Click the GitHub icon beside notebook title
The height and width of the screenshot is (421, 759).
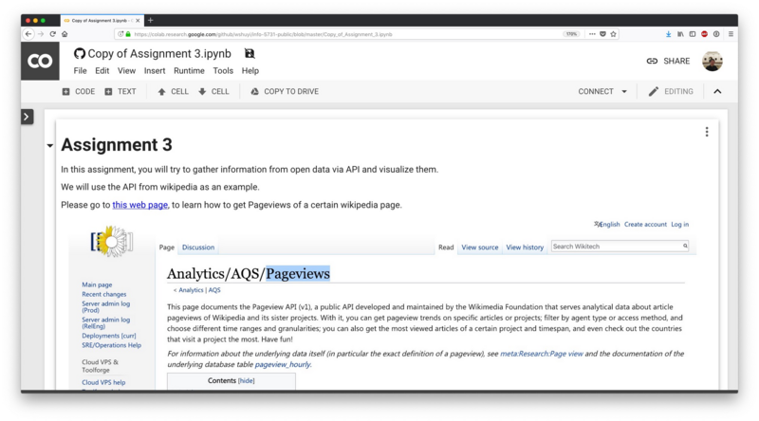(80, 54)
